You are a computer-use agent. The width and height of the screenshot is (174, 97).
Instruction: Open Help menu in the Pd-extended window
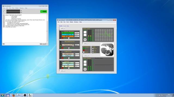tap(26, 8)
